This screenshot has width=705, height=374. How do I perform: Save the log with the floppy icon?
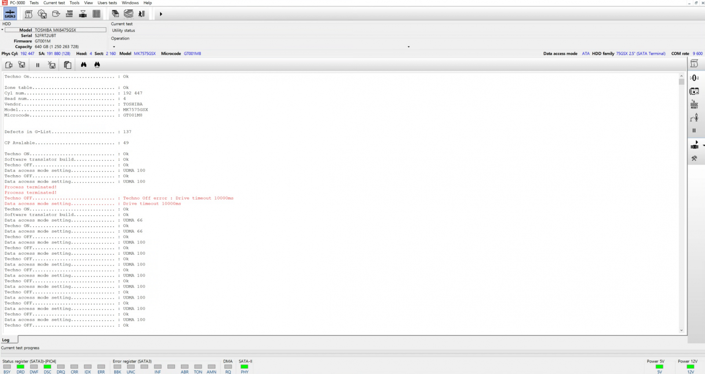click(x=22, y=65)
